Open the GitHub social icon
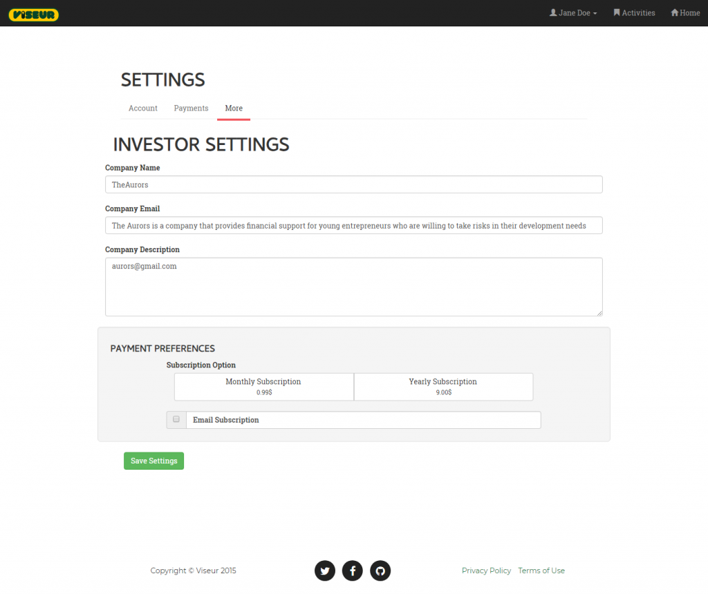 (380, 571)
